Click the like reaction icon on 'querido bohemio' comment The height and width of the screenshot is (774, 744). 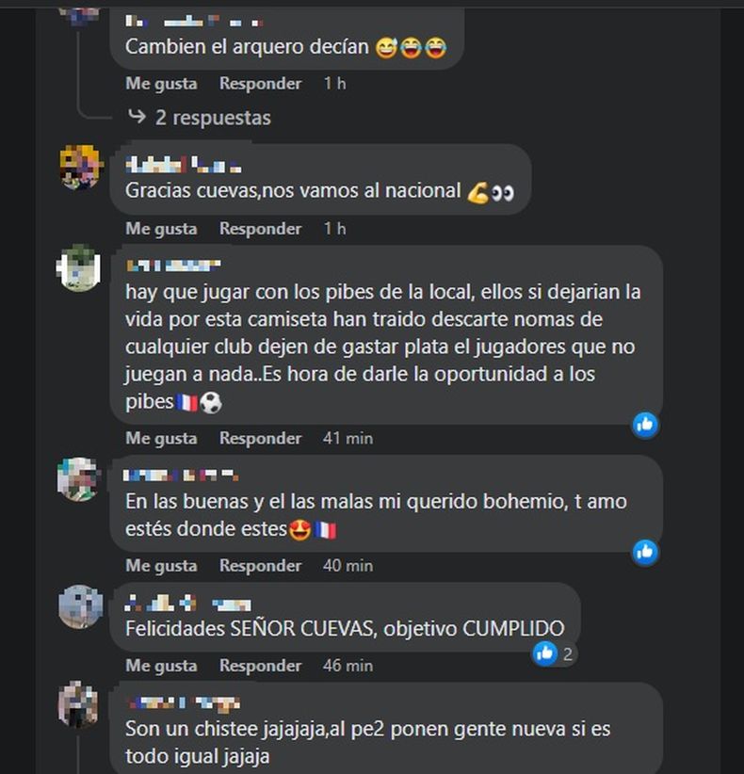pos(645,552)
